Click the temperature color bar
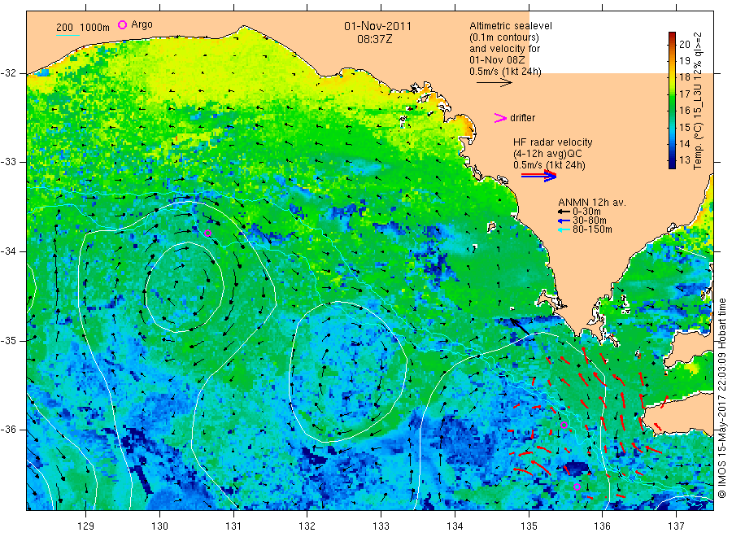732x537 pixels. 672,100
